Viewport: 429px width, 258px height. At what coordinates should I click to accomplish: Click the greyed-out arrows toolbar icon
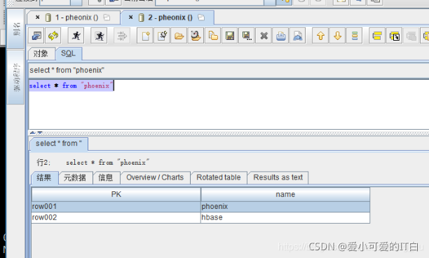(x=122, y=36)
